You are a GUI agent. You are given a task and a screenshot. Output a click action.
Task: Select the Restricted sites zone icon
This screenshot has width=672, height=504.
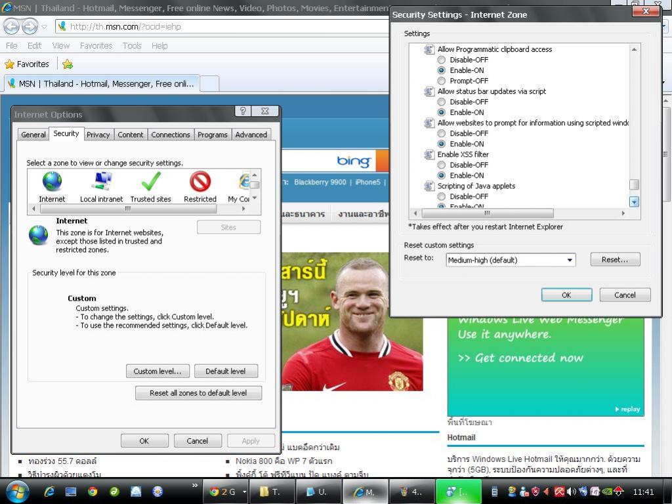click(x=200, y=182)
